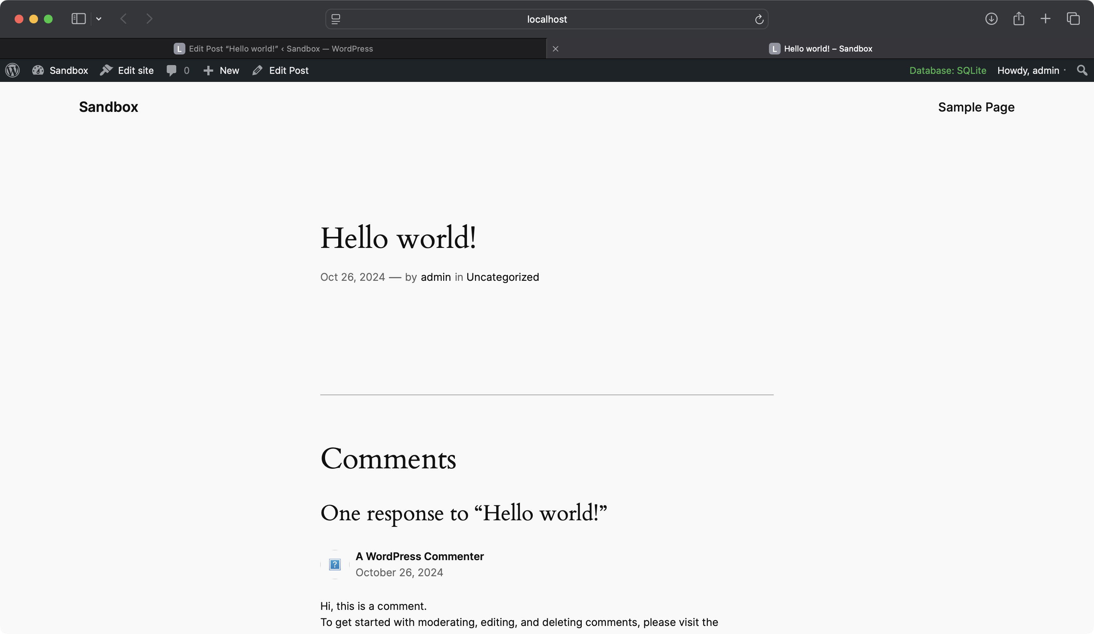
Task: Click the Edit Post pencil icon
Action: tap(257, 70)
